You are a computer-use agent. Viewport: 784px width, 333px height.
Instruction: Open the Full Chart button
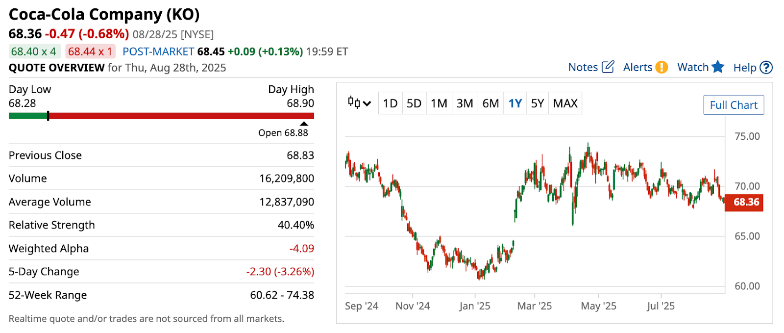pyautogui.click(x=734, y=105)
